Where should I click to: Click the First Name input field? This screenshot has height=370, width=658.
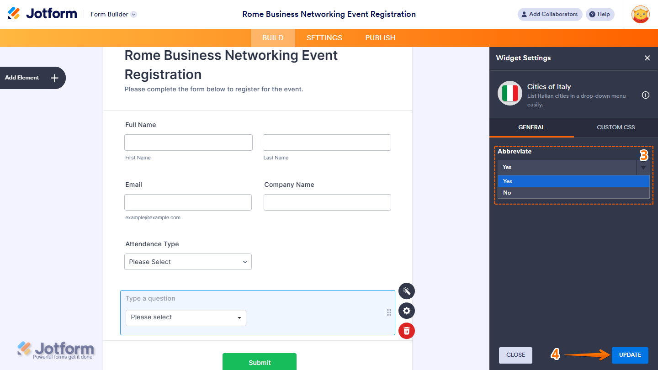coord(188,143)
